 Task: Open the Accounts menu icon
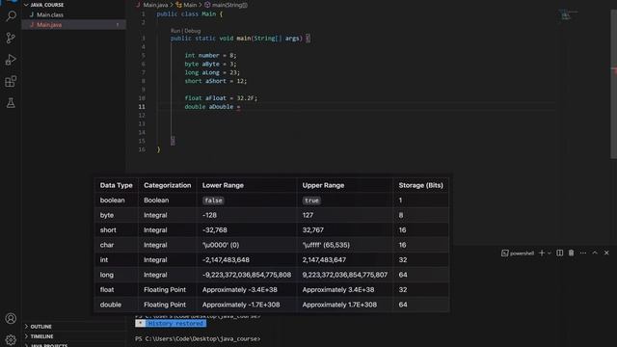point(11,318)
